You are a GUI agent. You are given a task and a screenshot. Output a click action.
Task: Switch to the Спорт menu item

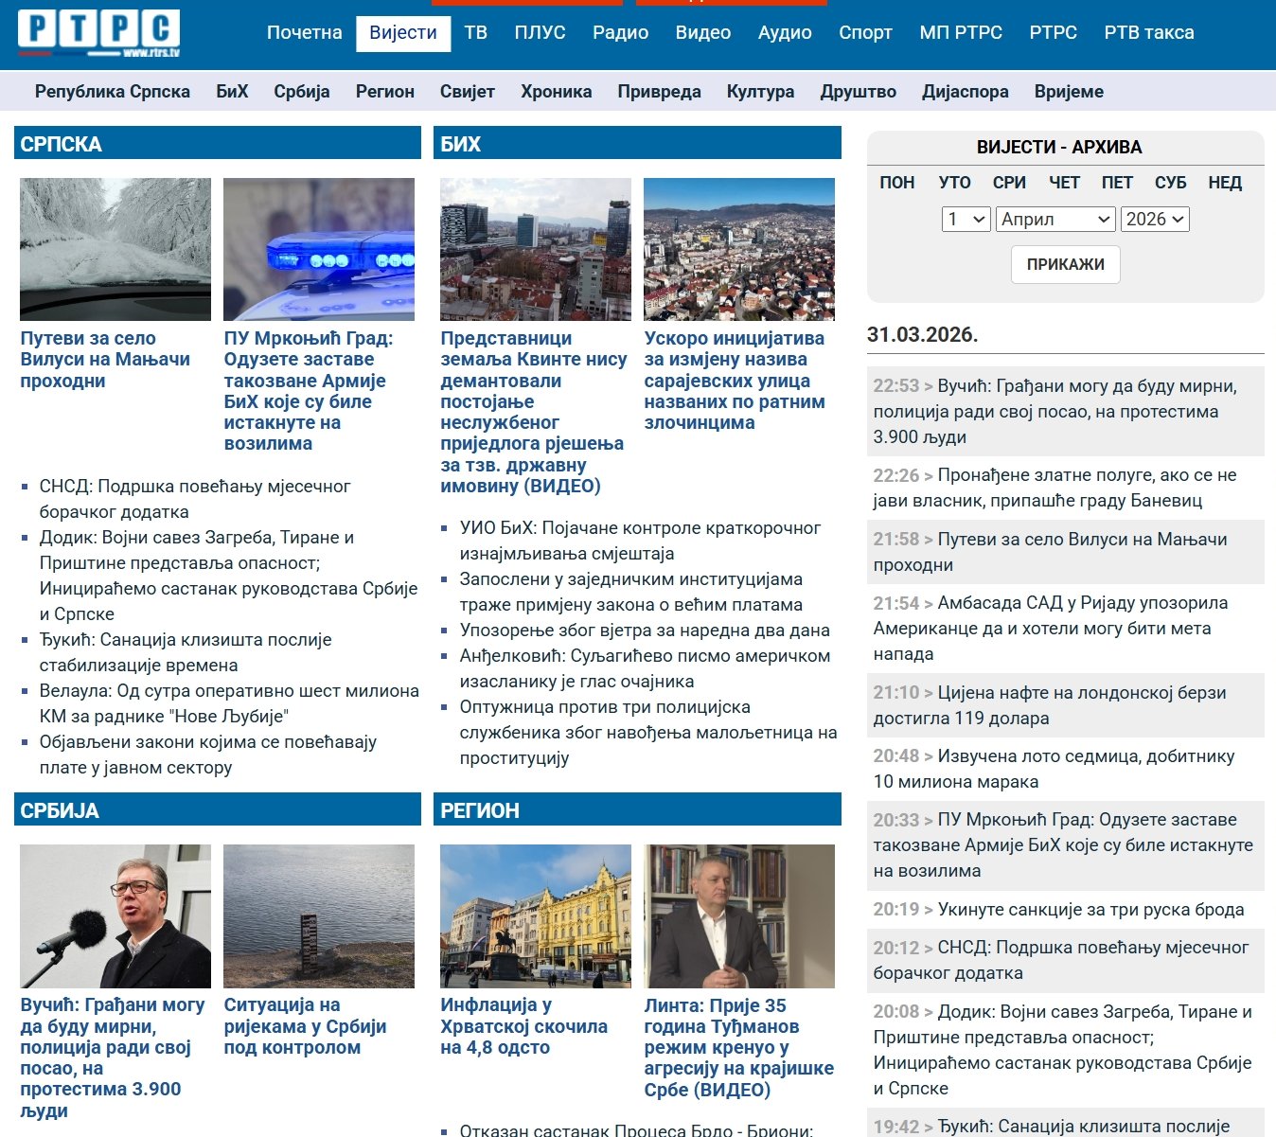865,33
